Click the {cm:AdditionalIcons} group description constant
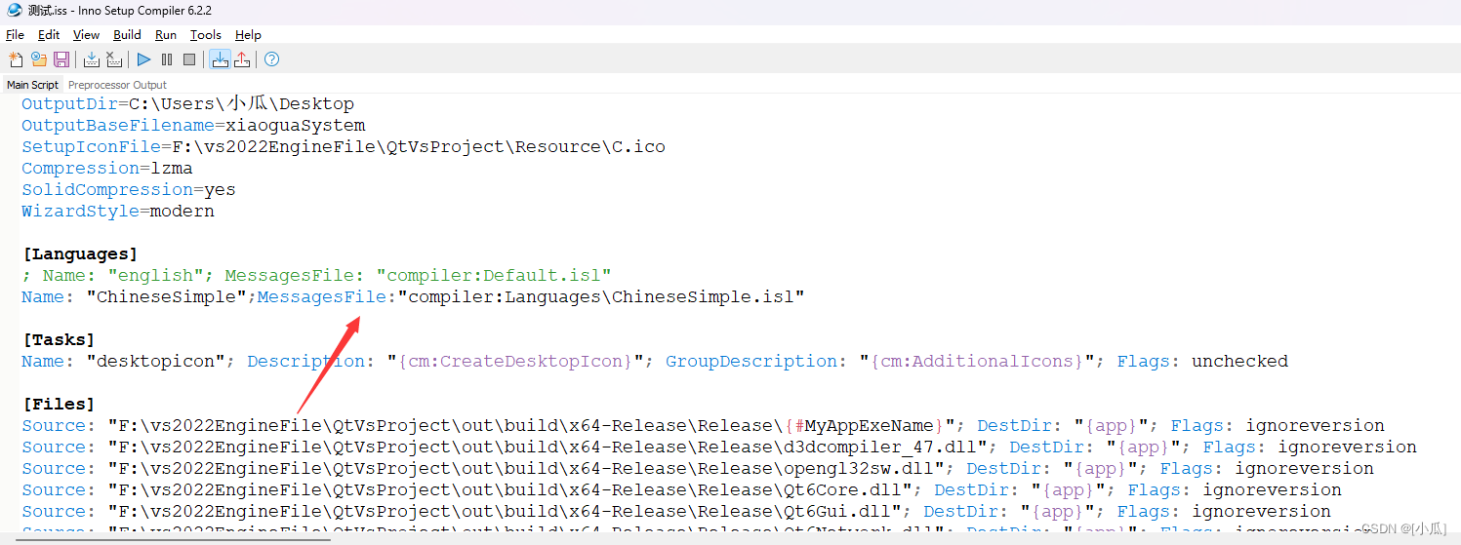The height and width of the screenshot is (545, 1461). 978,361
